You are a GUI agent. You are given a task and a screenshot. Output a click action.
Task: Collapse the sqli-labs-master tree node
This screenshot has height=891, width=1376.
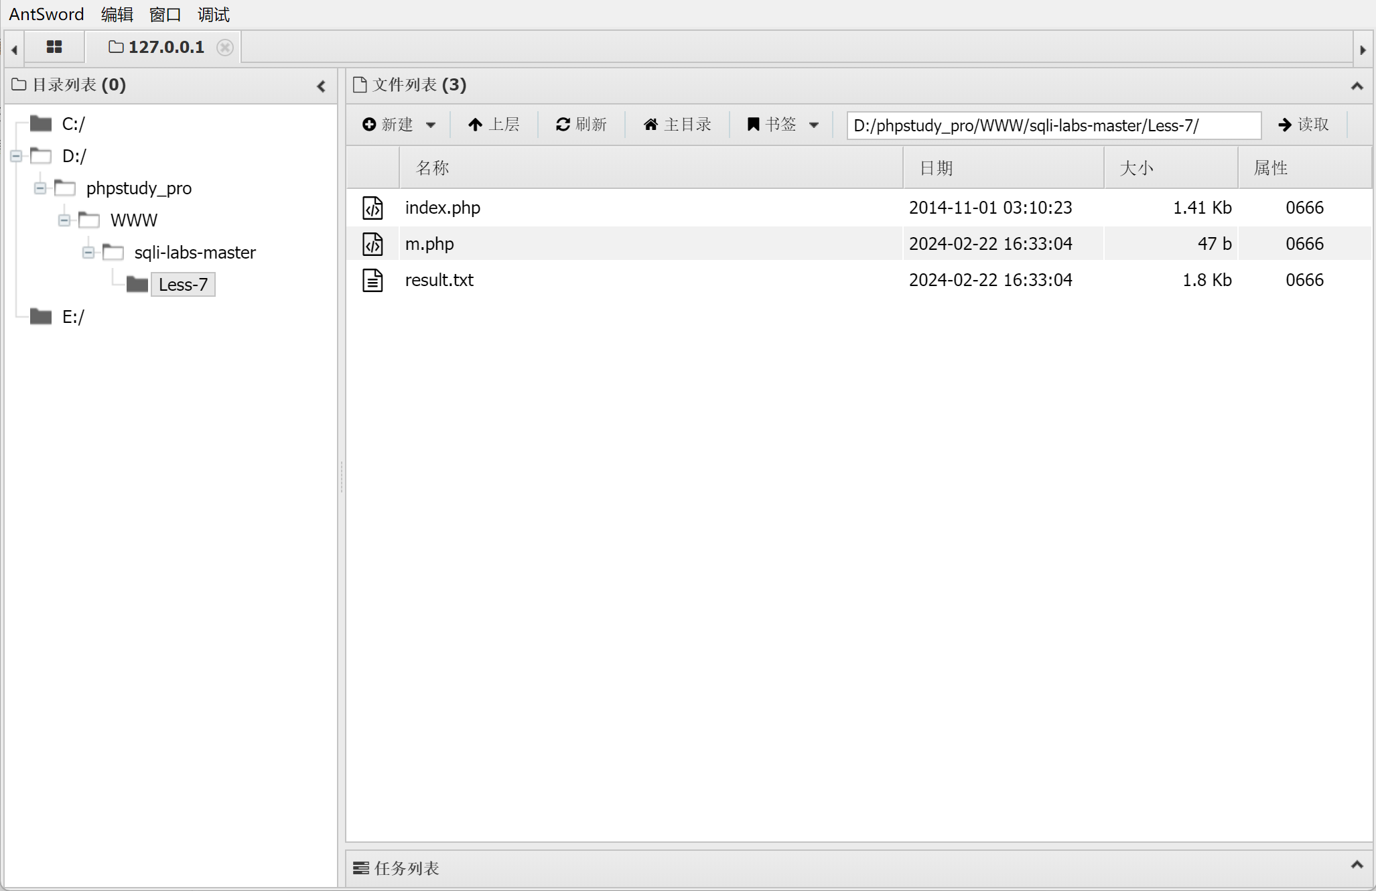point(88,253)
